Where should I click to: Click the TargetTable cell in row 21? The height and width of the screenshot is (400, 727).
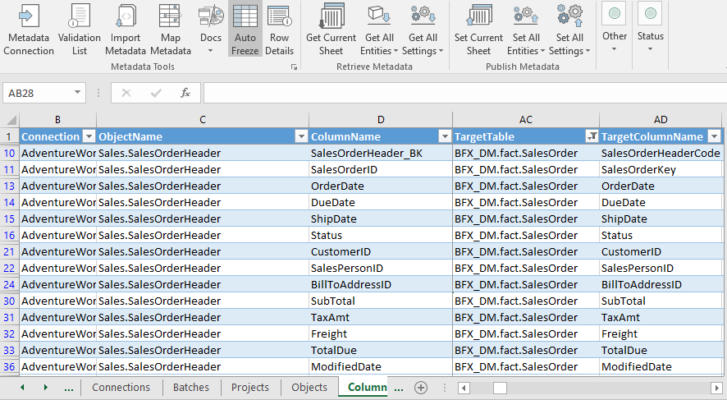pyautogui.click(x=526, y=251)
